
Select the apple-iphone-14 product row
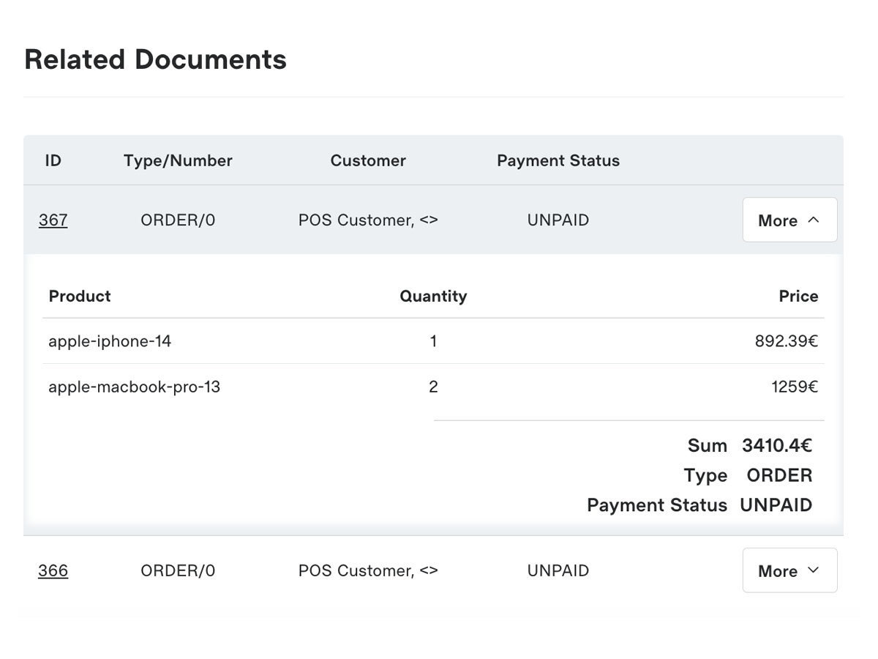(110, 341)
